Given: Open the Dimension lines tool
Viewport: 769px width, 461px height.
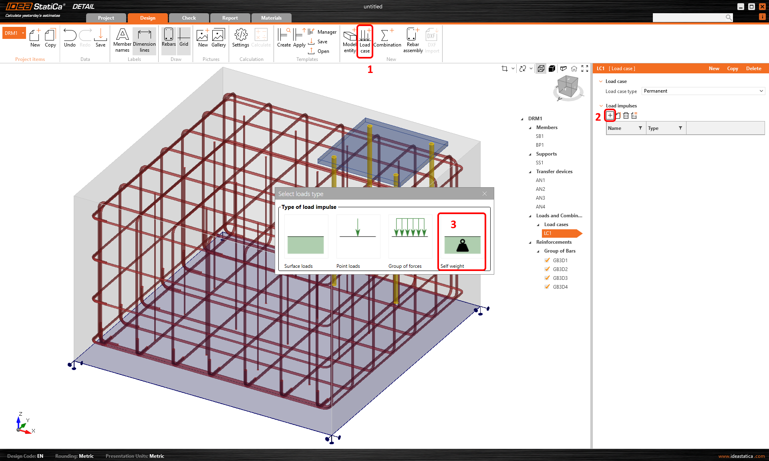Looking at the screenshot, I should point(144,40).
